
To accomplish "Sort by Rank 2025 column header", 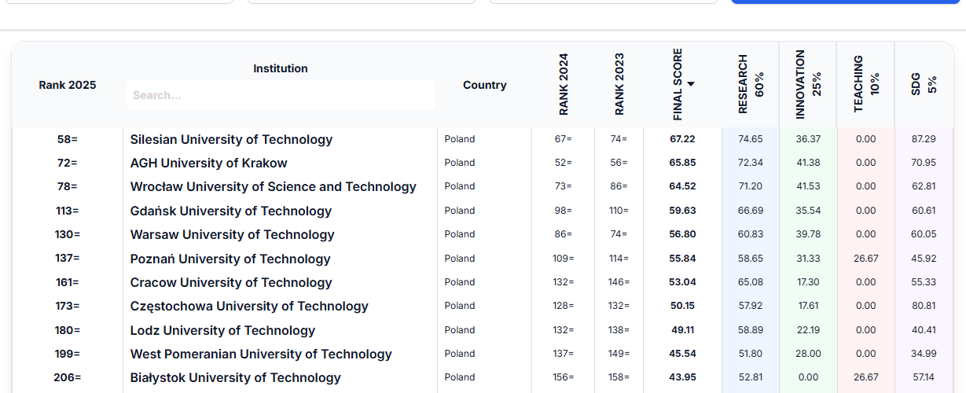I will (x=68, y=85).
